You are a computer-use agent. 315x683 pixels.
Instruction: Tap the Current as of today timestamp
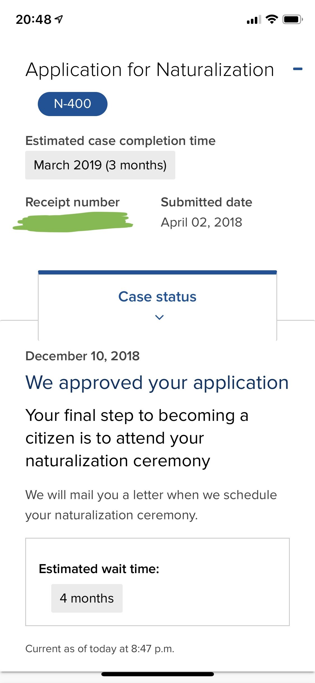[100, 649]
